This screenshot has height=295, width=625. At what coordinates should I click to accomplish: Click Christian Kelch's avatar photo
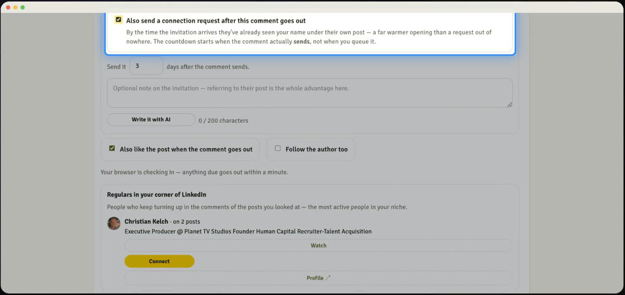pyautogui.click(x=114, y=224)
